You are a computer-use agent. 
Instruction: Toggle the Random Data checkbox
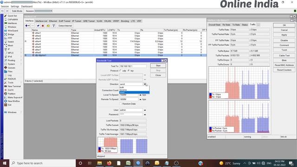(x=121, y=104)
